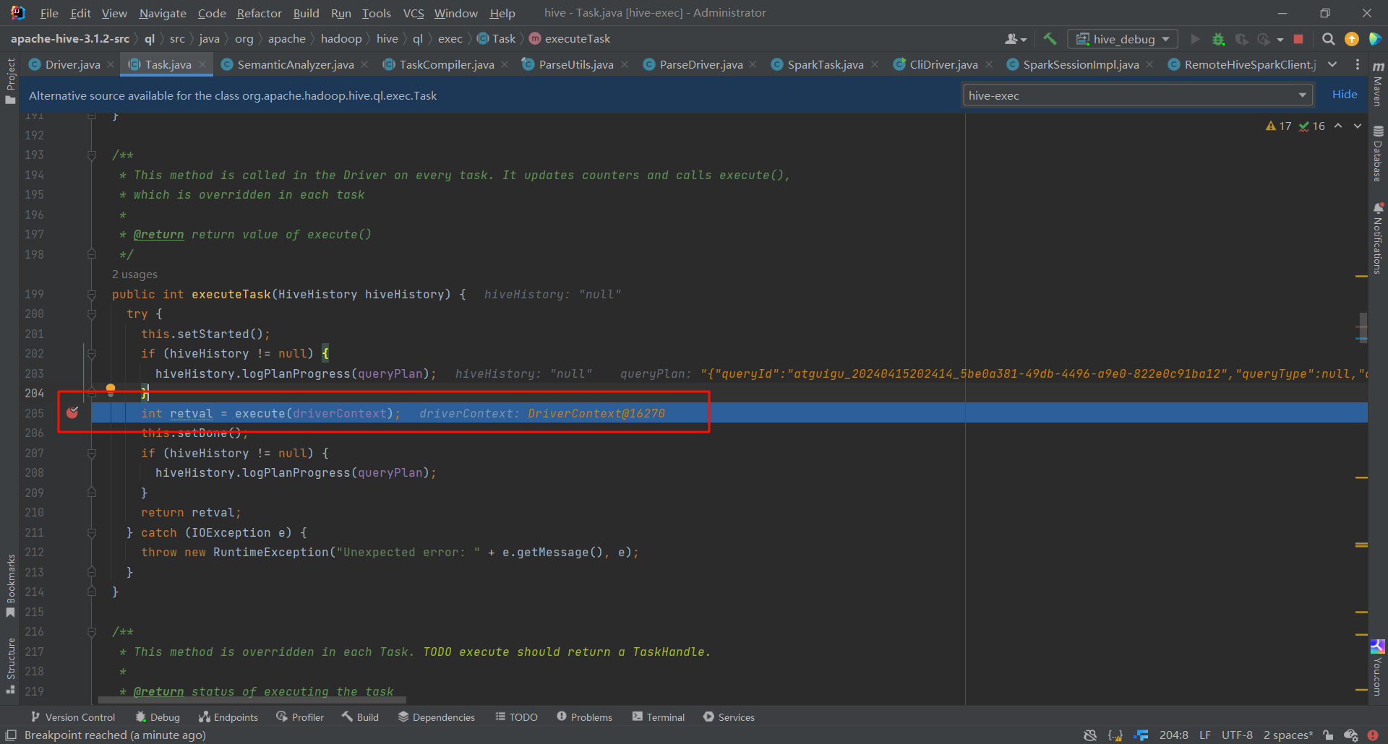
Task: Collapse the Javadoc comment fold at line 193
Action: click(92, 155)
